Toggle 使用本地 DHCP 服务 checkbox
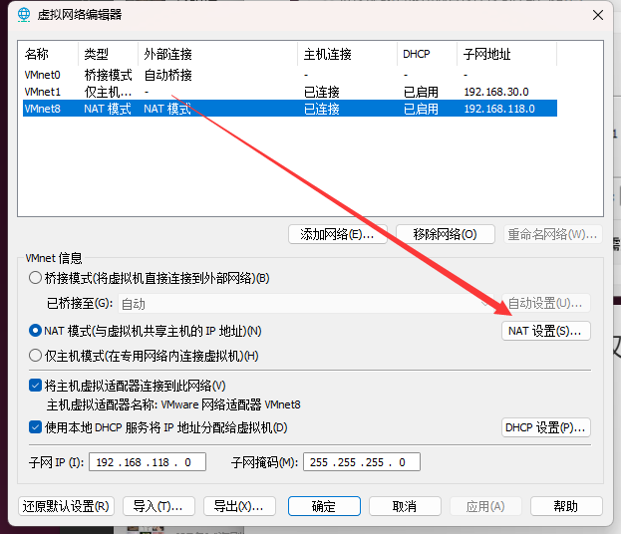The height and width of the screenshot is (534, 621). point(36,427)
